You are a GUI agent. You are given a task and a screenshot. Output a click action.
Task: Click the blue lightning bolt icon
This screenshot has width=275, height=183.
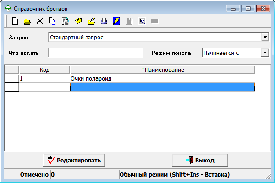click(116, 21)
